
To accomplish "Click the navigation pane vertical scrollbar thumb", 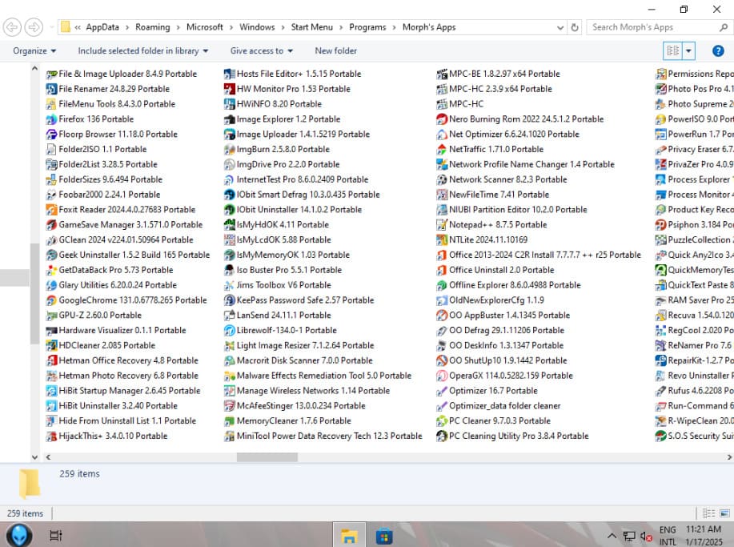I will click(x=34, y=294).
